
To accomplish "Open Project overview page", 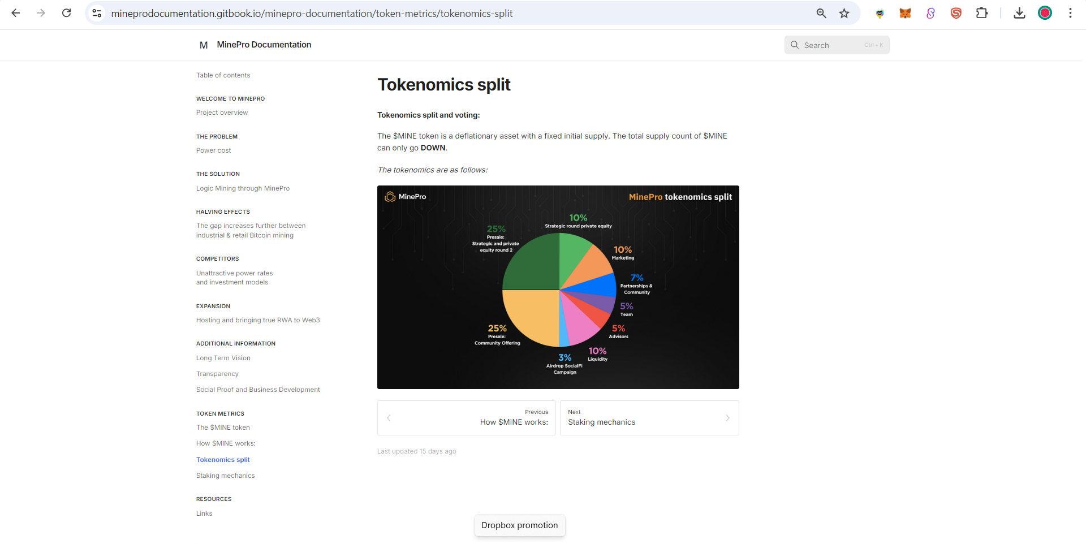I will pos(222,113).
